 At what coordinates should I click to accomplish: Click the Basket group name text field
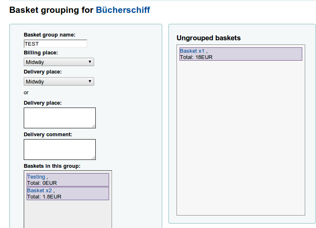(55, 44)
